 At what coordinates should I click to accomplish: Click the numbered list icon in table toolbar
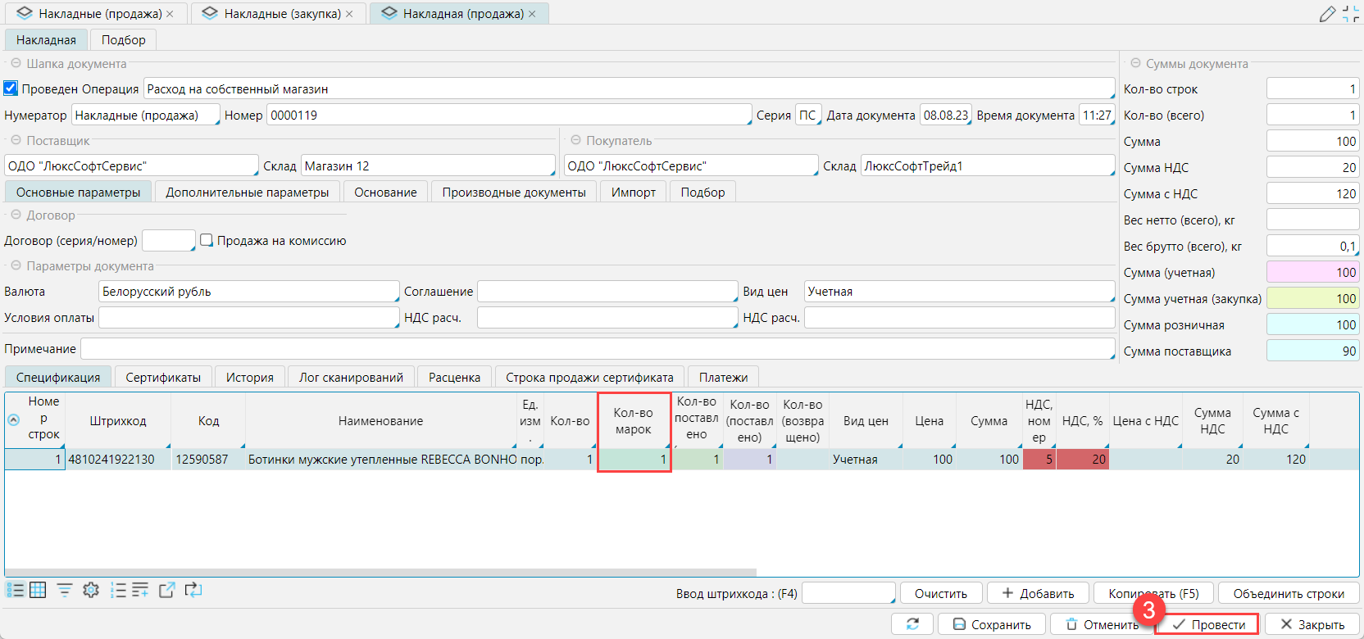pos(118,590)
